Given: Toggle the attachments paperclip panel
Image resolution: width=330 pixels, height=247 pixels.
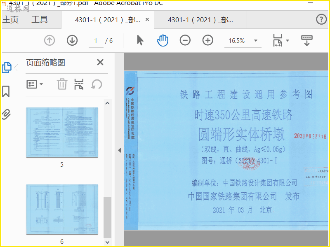Looking at the screenshot, I should (x=6, y=114).
